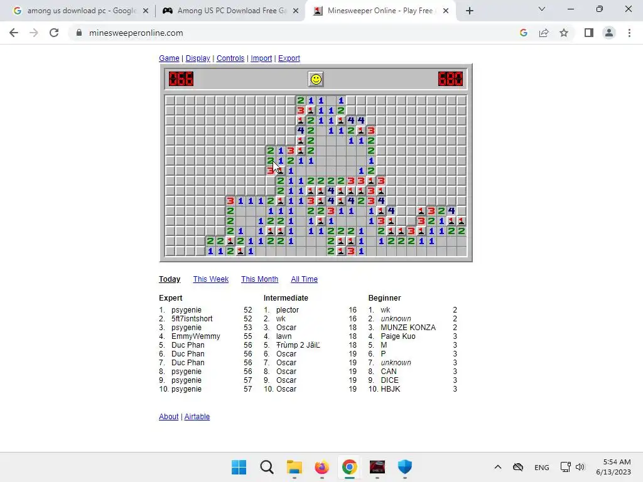Screen dimensions: 643x482
Task: Click 'lawn' in Intermediate list
Action: [x=284, y=336]
